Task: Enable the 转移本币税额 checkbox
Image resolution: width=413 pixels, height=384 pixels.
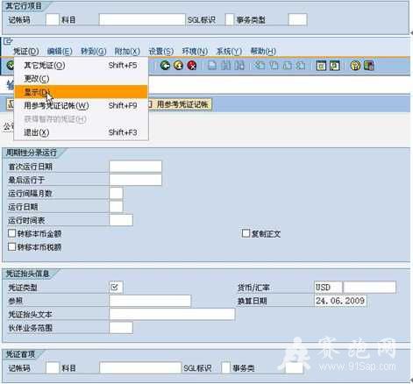Action: (x=12, y=246)
